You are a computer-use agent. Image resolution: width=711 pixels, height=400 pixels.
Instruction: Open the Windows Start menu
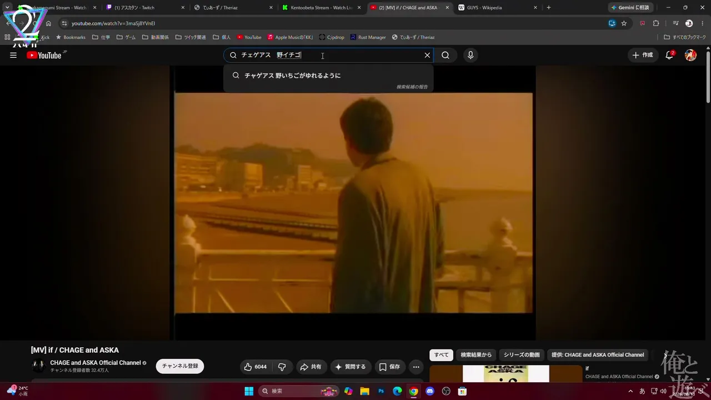[x=248, y=391]
